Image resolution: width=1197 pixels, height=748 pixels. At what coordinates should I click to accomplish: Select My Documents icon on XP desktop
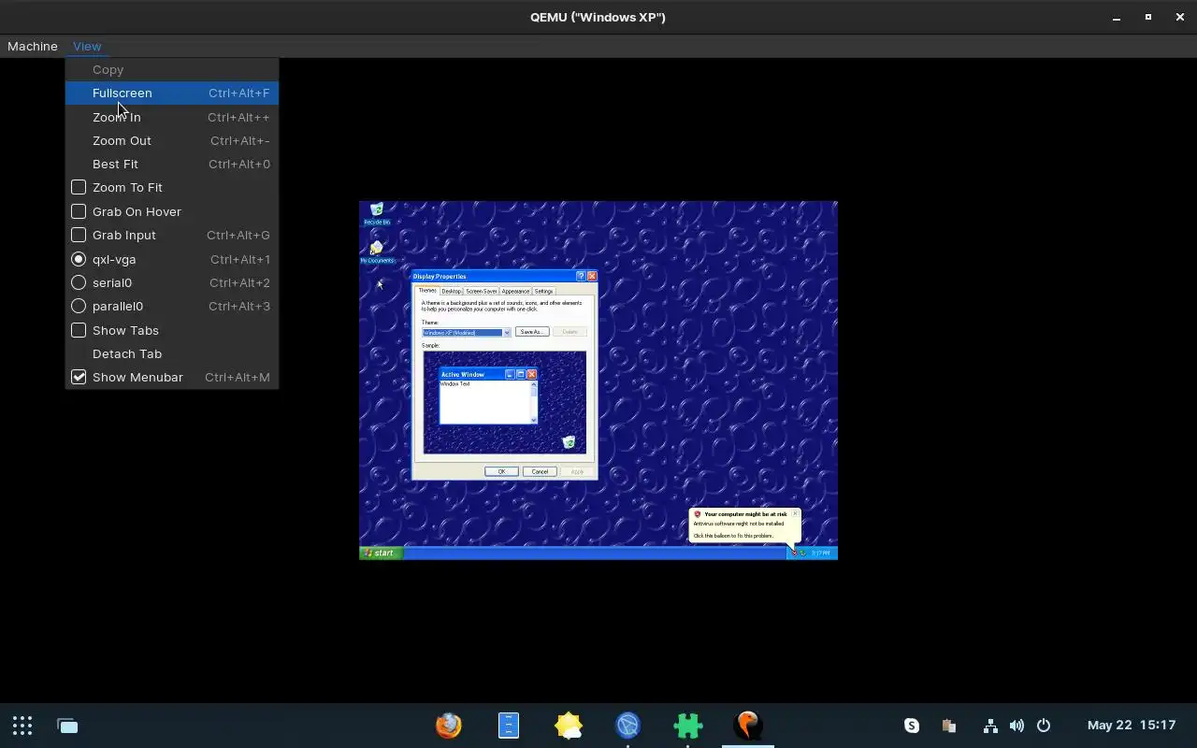point(377,252)
